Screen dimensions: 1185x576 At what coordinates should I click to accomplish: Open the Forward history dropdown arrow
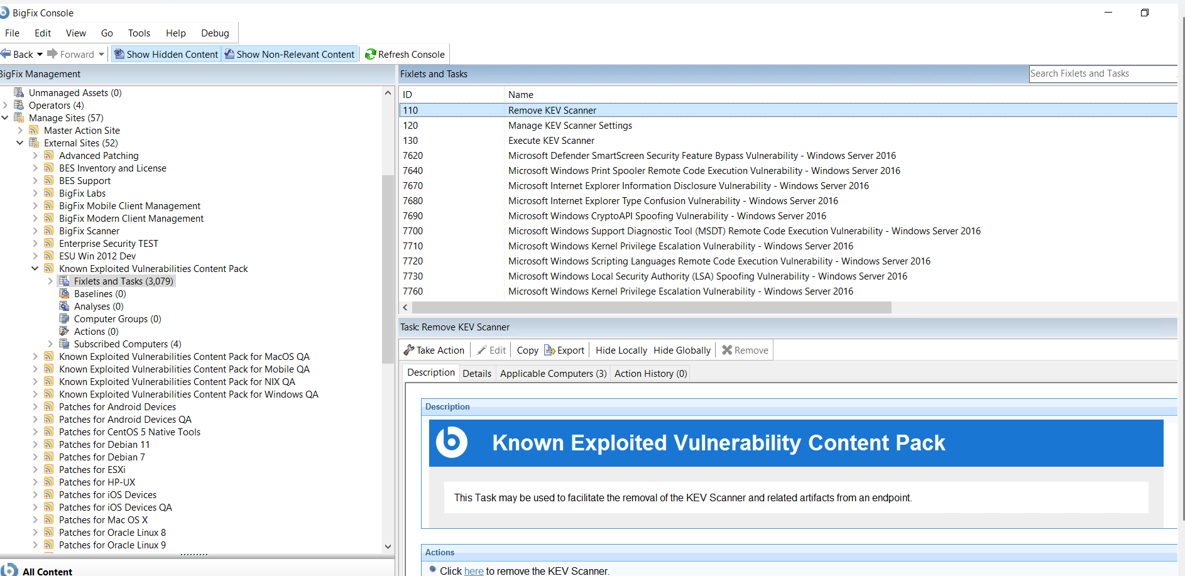coord(101,55)
